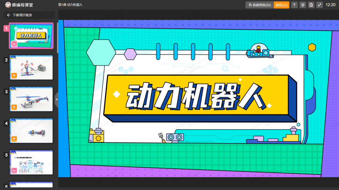Click the orange play icon on slide 3
This screenshot has height=190, width=339.
pyautogui.click(x=14, y=107)
